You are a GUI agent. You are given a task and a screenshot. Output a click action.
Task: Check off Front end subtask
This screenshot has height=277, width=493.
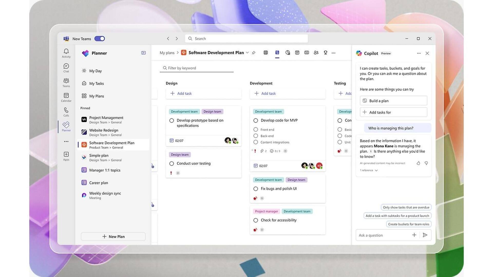point(255,129)
